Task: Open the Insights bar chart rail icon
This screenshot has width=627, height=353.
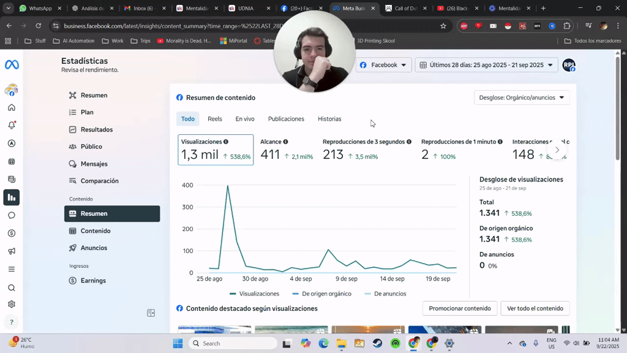Action: pos(12,197)
